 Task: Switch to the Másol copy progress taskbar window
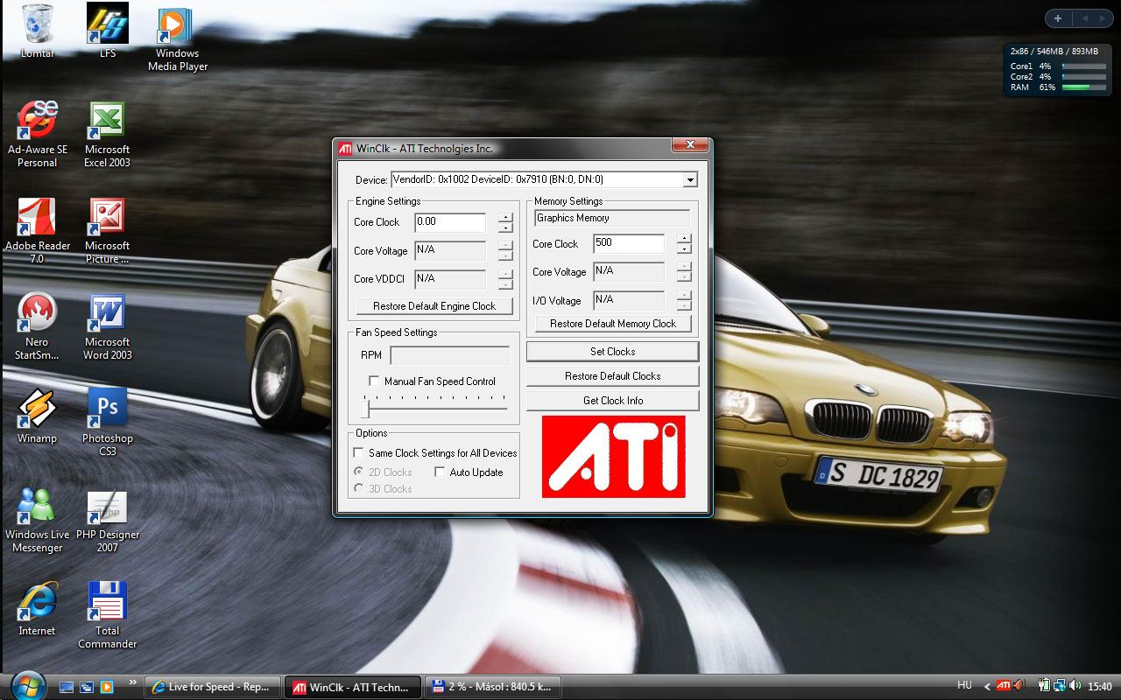493,687
